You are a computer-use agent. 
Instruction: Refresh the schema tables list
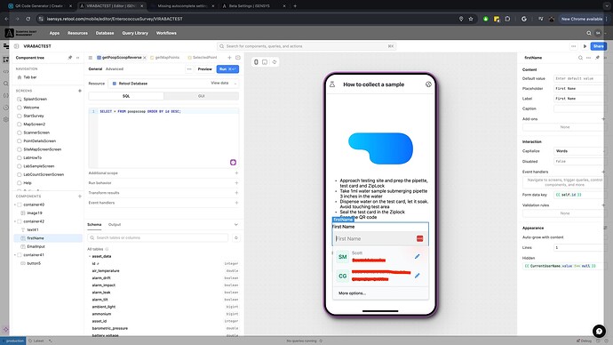[x=236, y=237]
